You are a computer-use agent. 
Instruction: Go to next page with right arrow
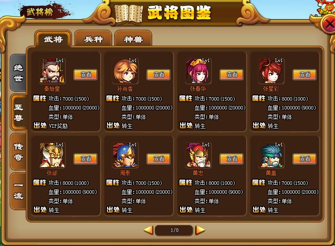coord(200,230)
